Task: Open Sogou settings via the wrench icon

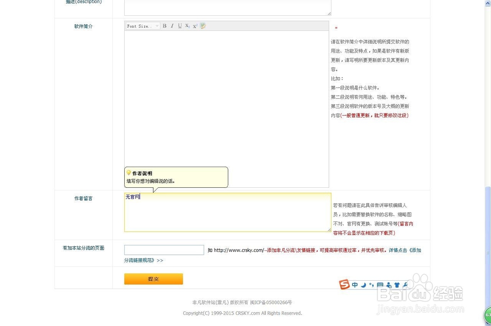Action: pyautogui.click(x=406, y=285)
